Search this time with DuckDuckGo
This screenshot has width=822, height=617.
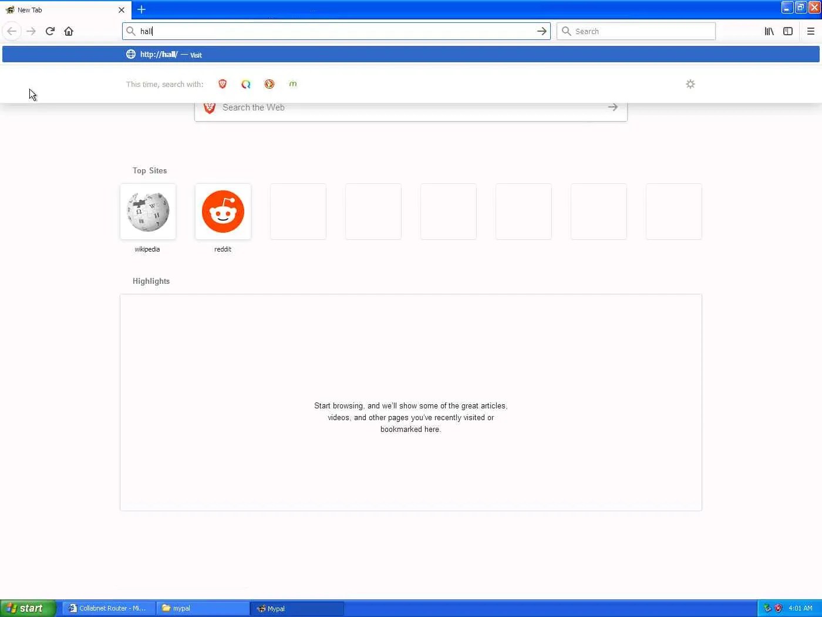click(269, 84)
